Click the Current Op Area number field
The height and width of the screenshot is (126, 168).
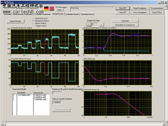coord(95,24)
